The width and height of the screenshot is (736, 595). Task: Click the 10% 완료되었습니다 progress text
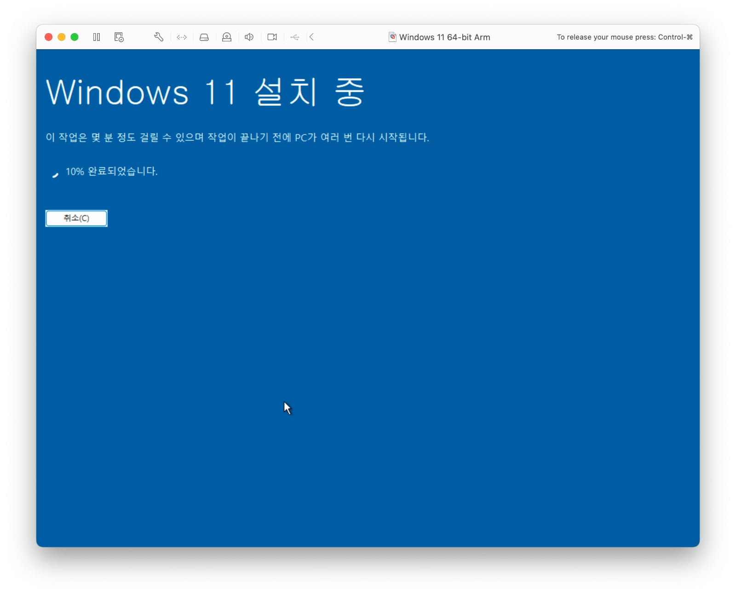(x=112, y=171)
